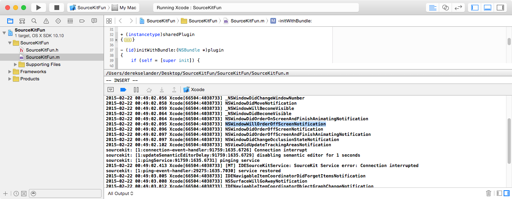Select the Supporting Files folder

[40, 64]
